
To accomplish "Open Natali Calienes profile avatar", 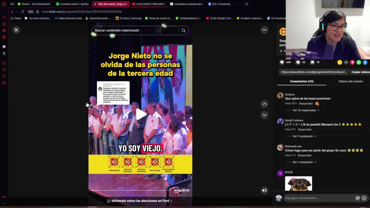I will click(x=280, y=122).
